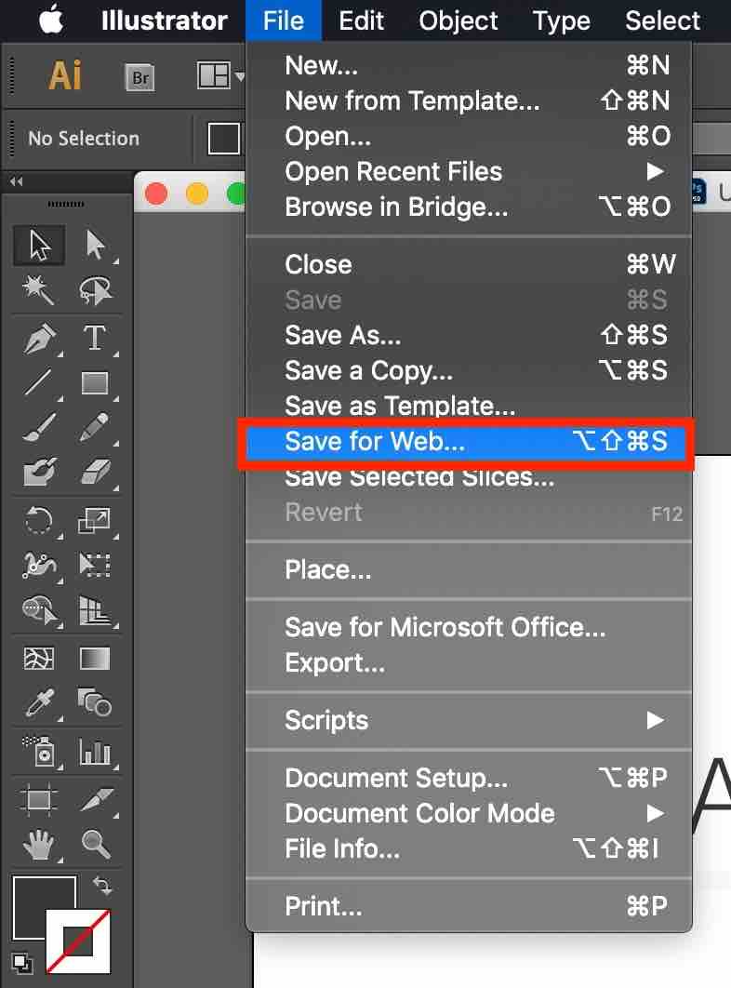
Task: Select the Type tool
Action: pos(95,339)
